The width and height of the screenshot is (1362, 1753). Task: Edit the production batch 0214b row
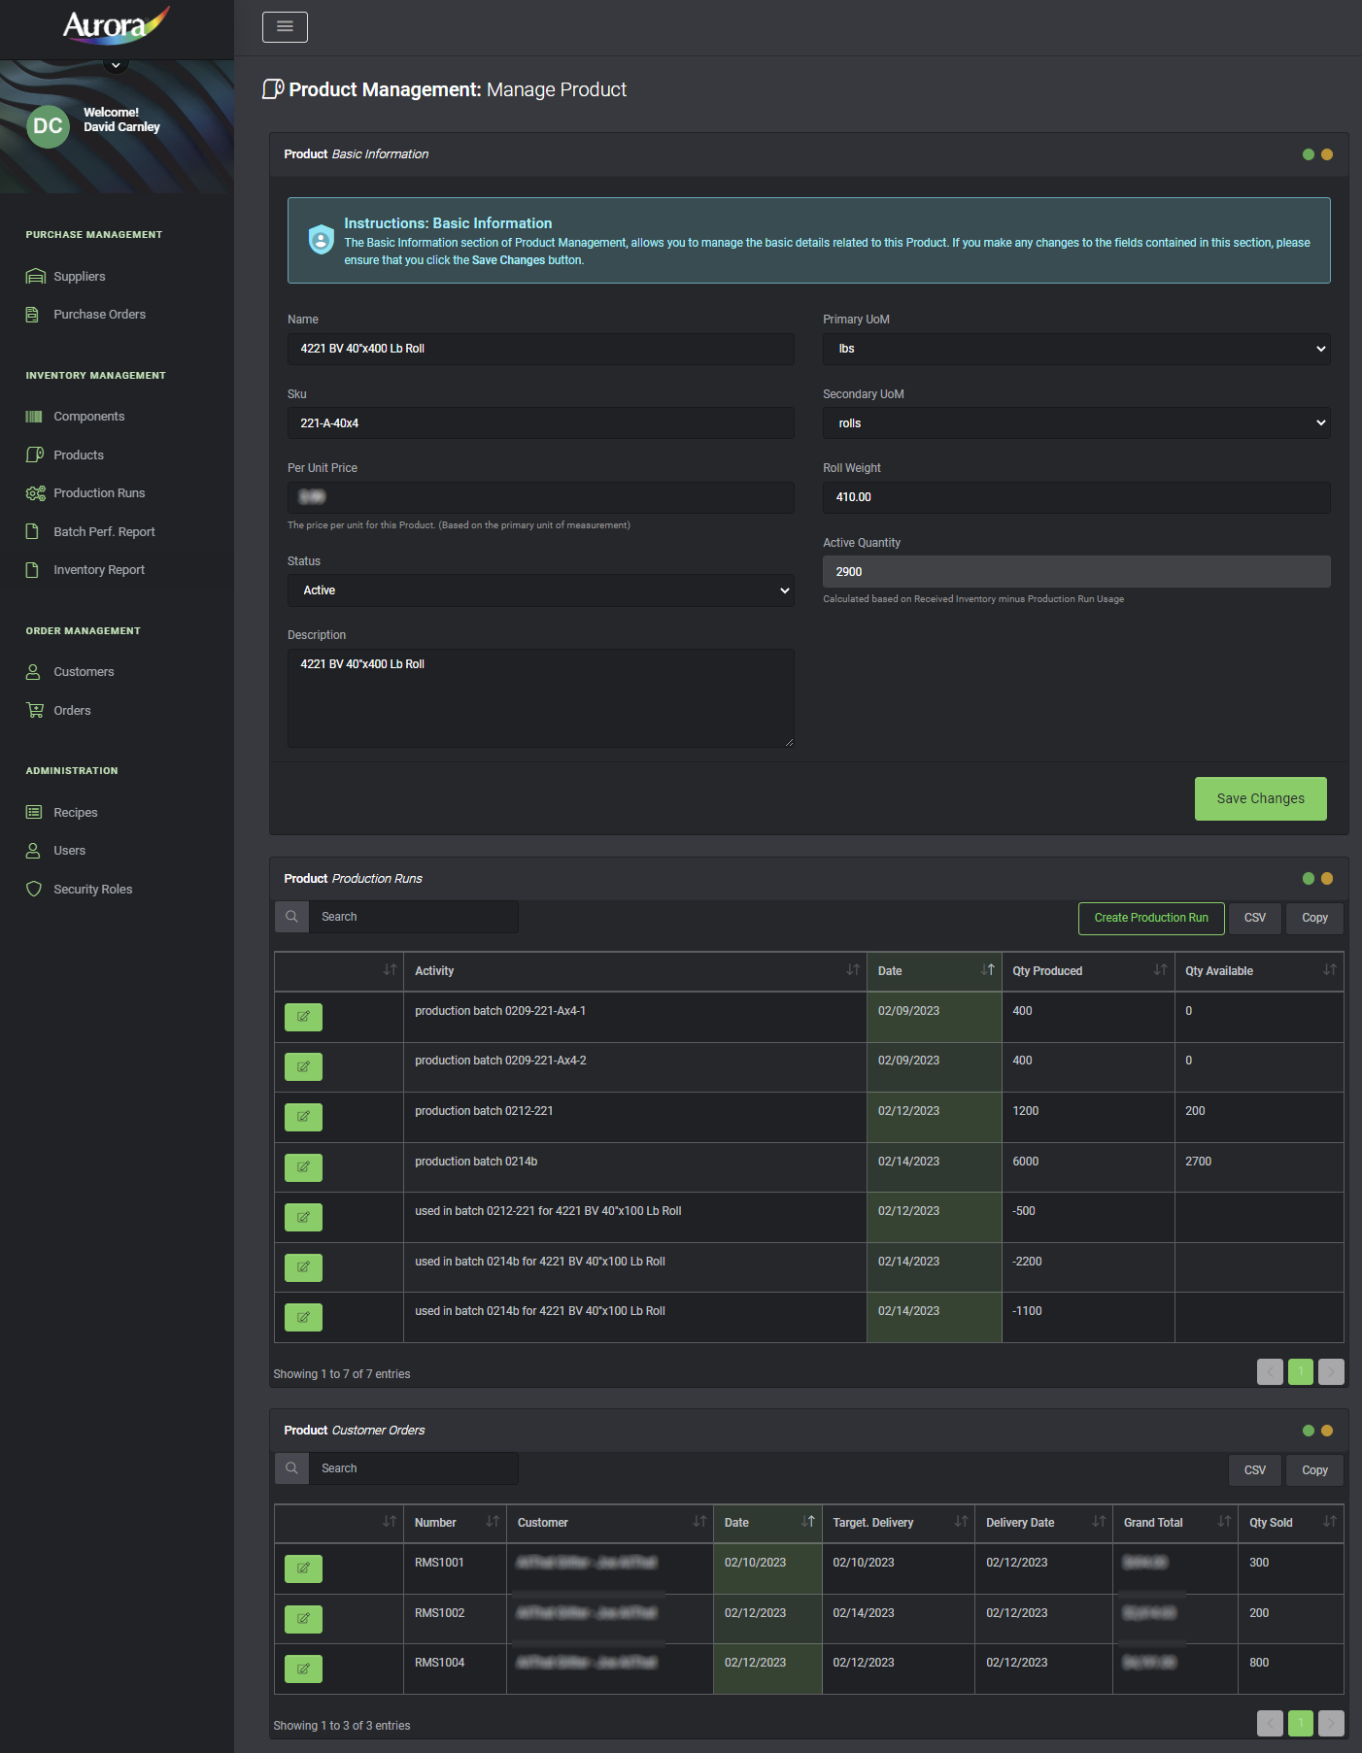click(x=303, y=1167)
